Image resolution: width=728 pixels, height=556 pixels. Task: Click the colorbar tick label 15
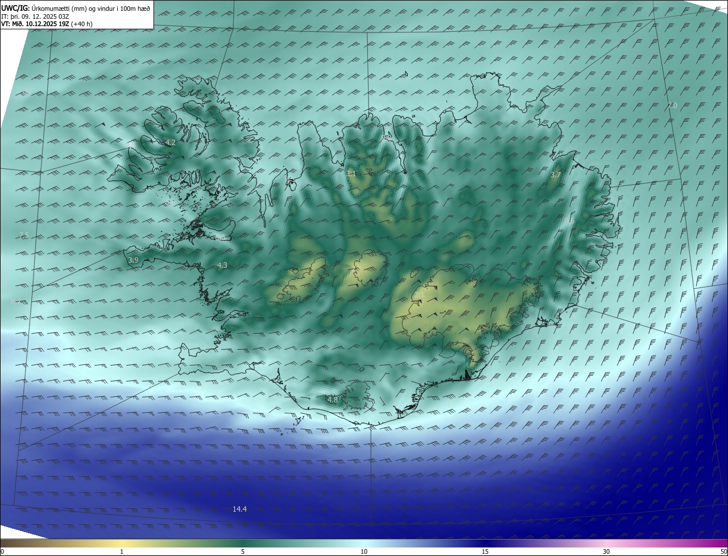[x=485, y=551]
